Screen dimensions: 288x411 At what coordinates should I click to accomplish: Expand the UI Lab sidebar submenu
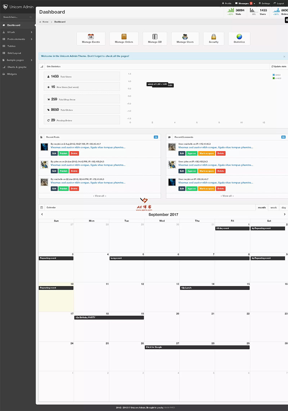click(x=18, y=32)
